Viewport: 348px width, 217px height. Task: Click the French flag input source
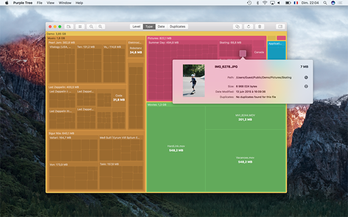(x=296, y=3)
